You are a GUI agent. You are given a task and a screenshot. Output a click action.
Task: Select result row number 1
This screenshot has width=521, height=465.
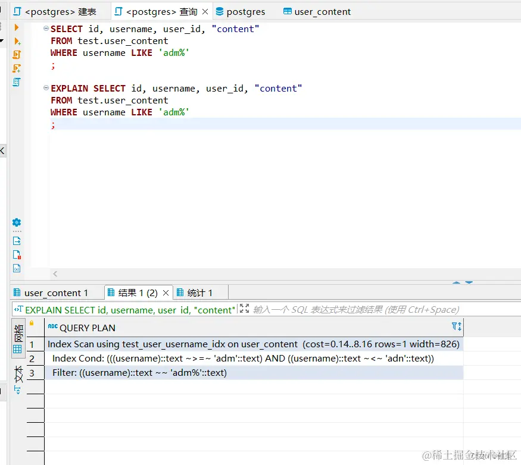click(x=32, y=344)
